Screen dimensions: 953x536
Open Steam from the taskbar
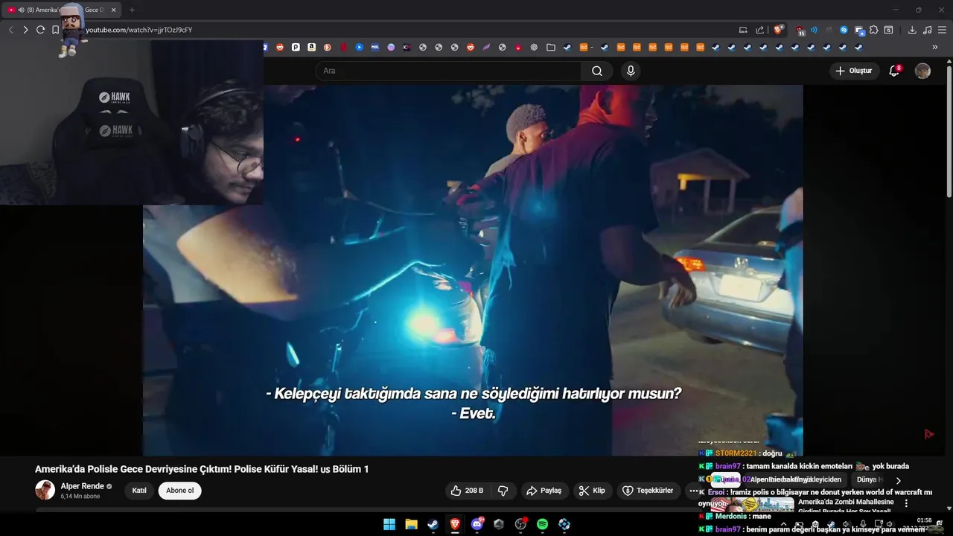point(433,524)
